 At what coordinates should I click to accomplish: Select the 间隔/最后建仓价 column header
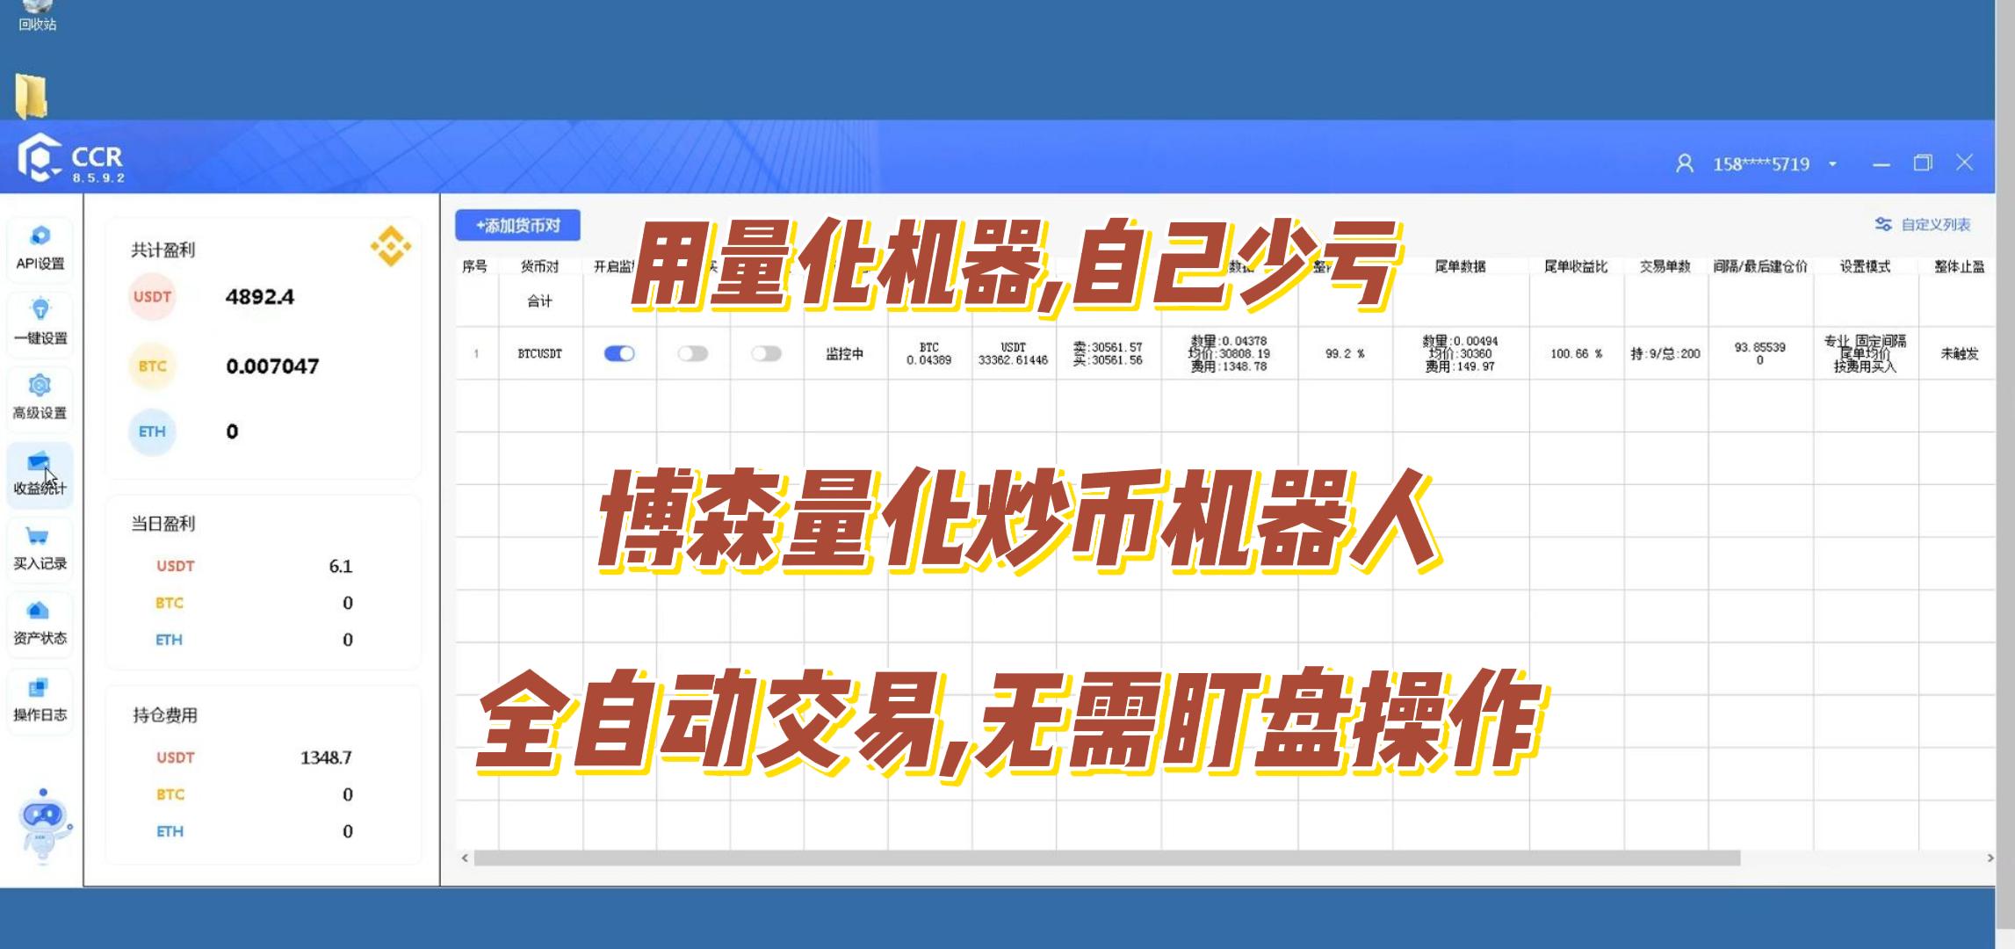point(1759,266)
